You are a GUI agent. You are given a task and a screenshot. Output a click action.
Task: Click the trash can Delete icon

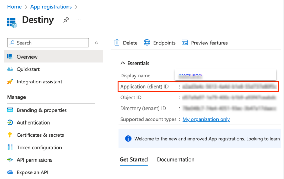[117, 43]
